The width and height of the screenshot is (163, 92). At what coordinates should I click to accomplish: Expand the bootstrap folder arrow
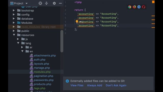[x=14, y=10]
